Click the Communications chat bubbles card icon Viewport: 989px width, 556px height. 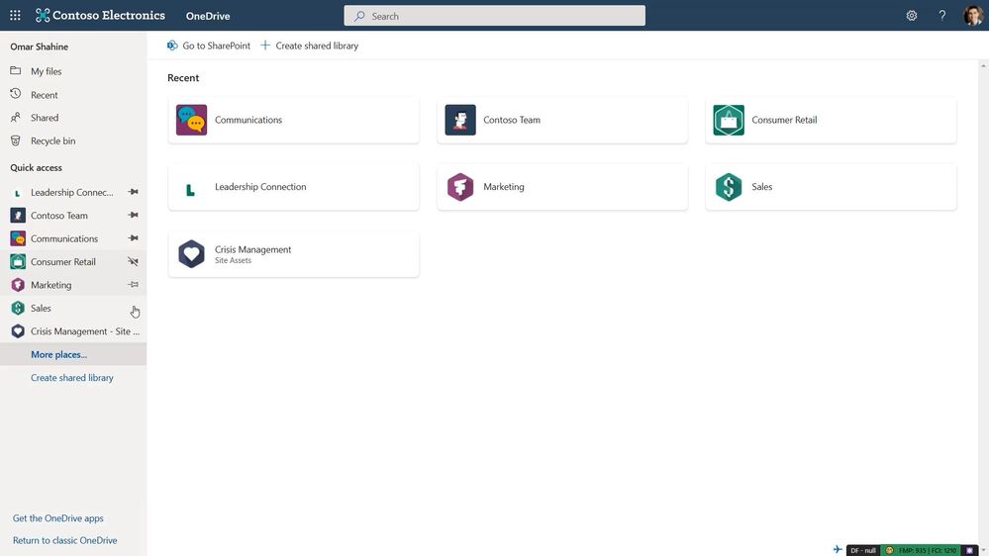(192, 120)
